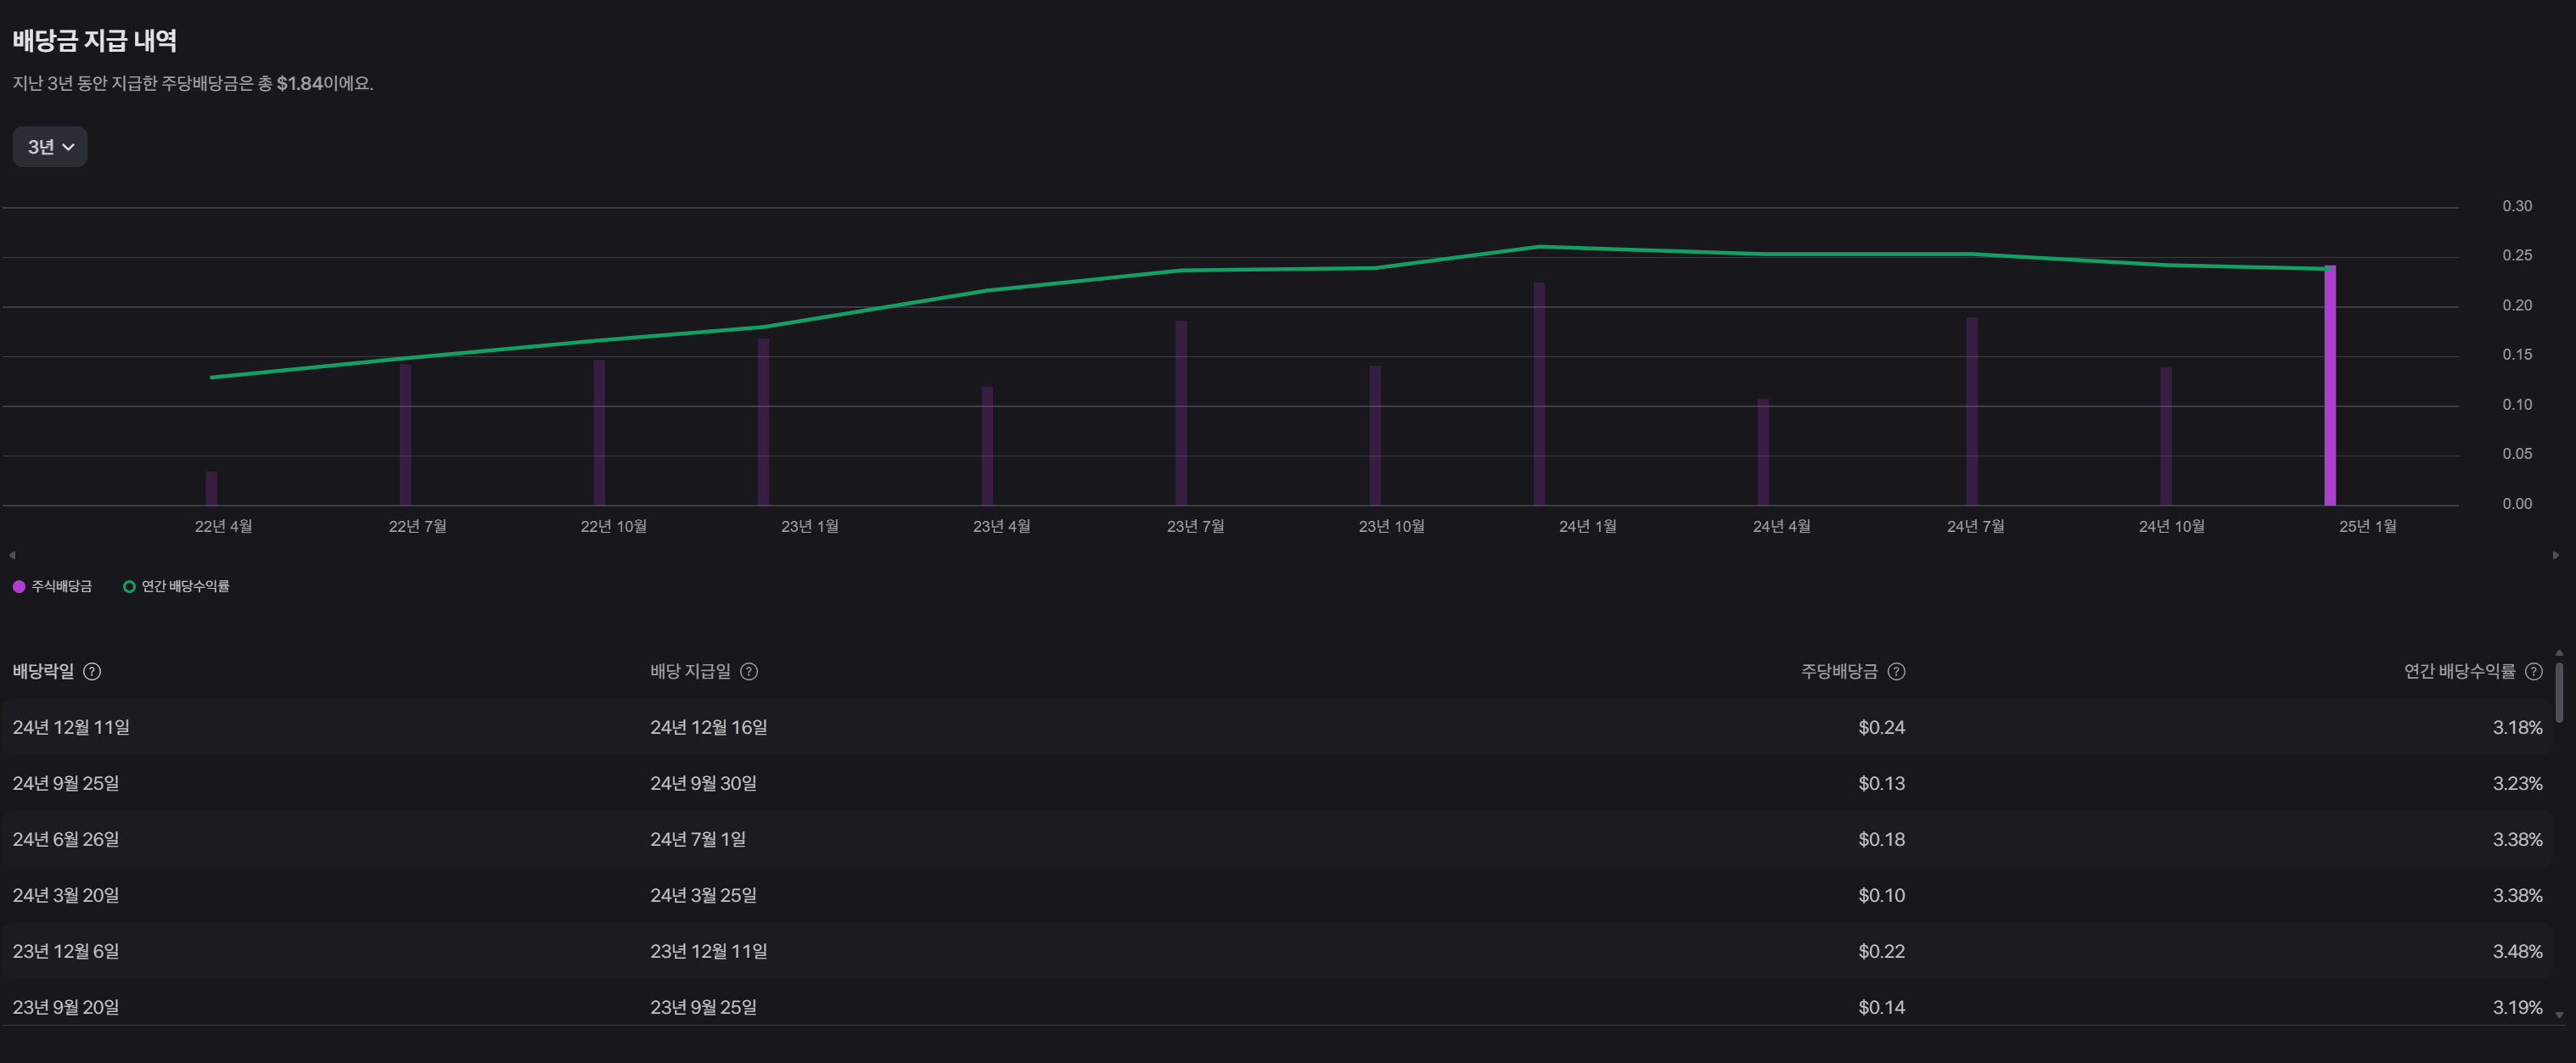2576x1063 pixels.
Task: Click help icon next to 배당락일
Action: click(x=92, y=671)
